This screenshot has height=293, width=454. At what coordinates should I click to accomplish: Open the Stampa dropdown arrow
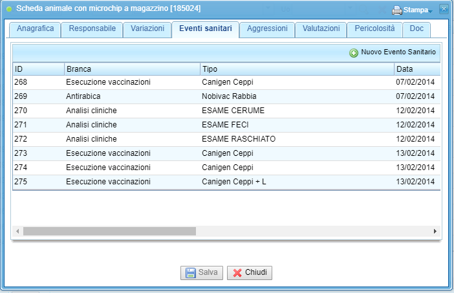[430, 12]
